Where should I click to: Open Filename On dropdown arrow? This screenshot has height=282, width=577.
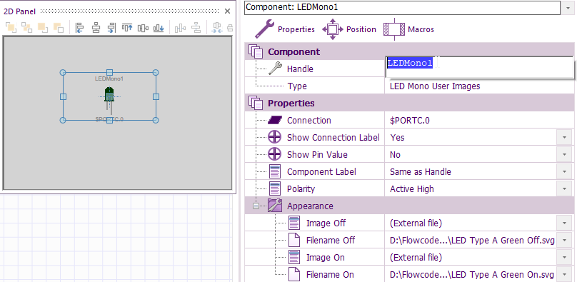(564, 274)
